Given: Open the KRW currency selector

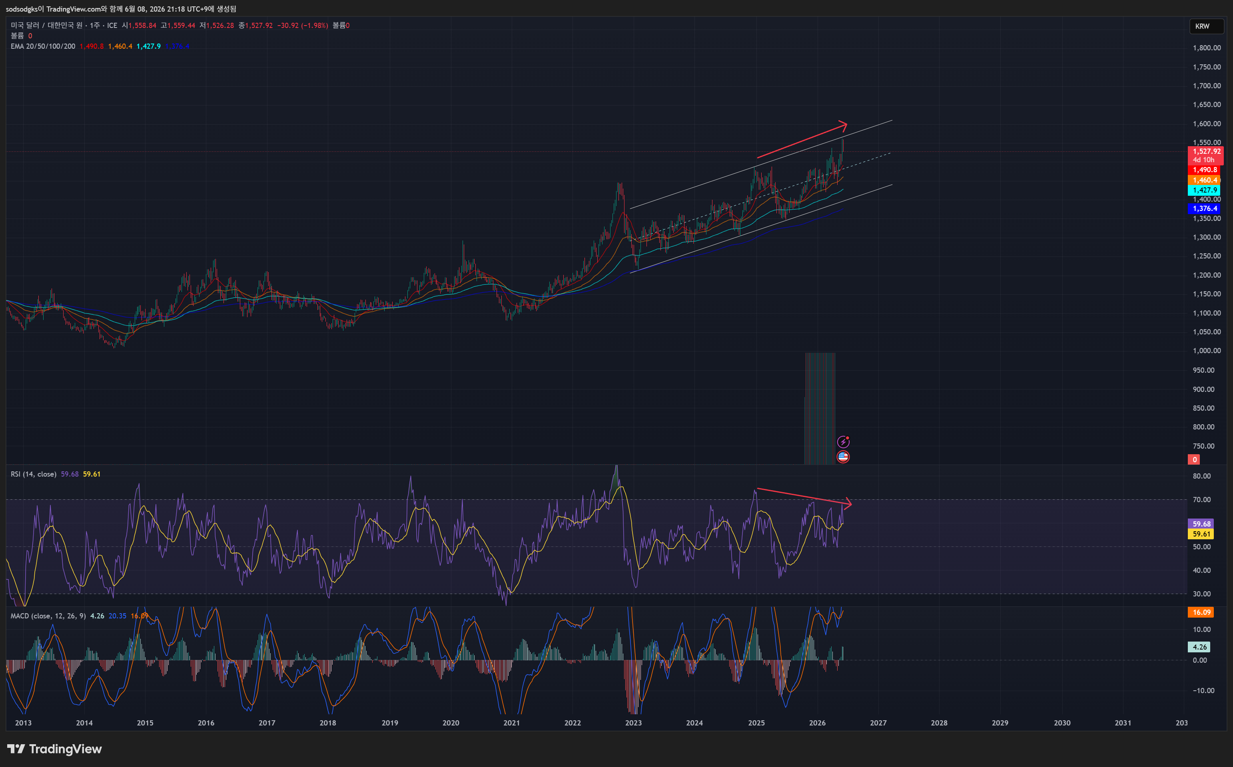Looking at the screenshot, I should (x=1206, y=26).
